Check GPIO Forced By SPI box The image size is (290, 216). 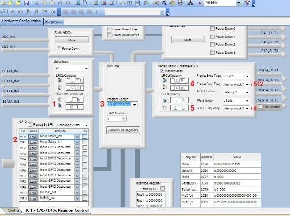(30, 125)
